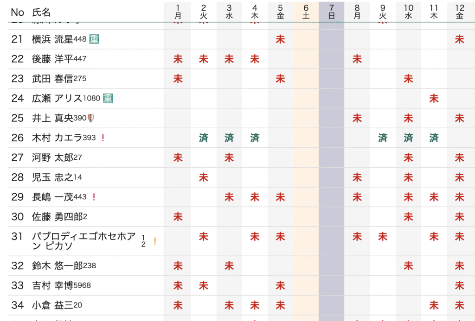The height and width of the screenshot is (321, 475).
Task: Toggle the 未 status for 武田 春信 on day 10
Action: (x=408, y=79)
